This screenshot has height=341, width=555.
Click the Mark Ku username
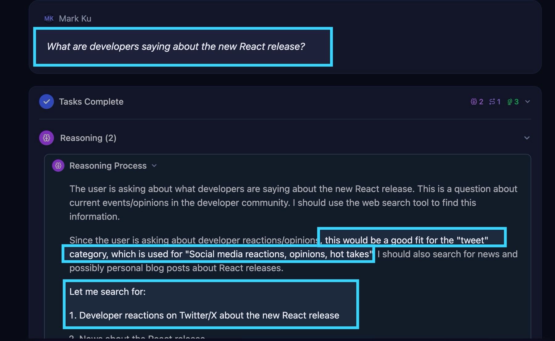[x=75, y=18]
